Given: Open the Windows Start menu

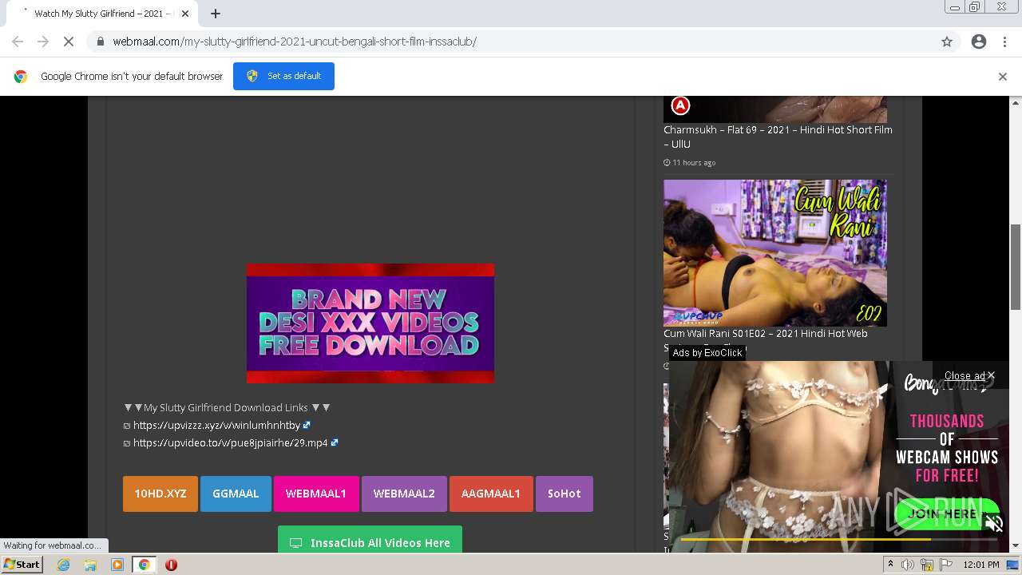Looking at the screenshot, I should [x=22, y=564].
